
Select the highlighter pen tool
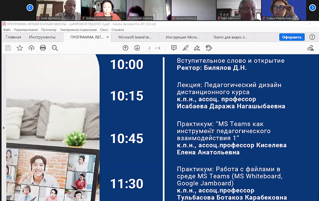click(x=186, y=48)
